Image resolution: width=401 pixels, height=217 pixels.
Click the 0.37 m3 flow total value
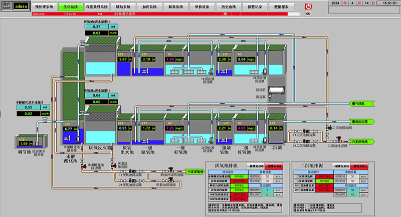click(x=97, y=26)
